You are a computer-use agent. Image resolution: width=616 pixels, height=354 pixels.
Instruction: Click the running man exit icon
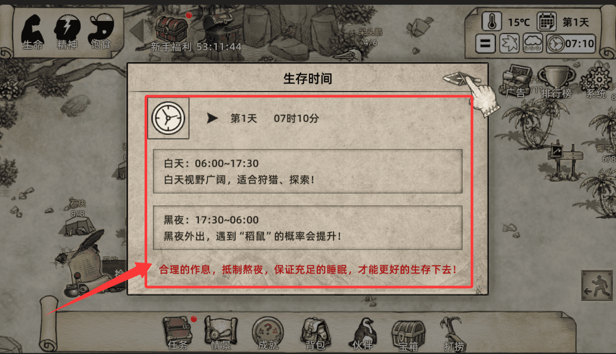coord(597,286)
